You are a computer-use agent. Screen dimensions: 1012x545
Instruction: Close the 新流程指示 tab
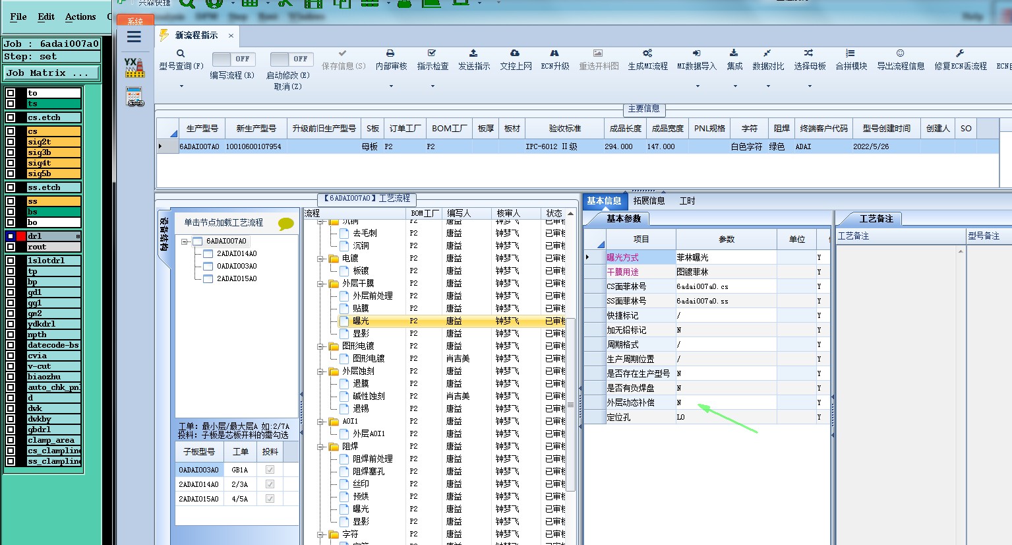tap(231, 36)
